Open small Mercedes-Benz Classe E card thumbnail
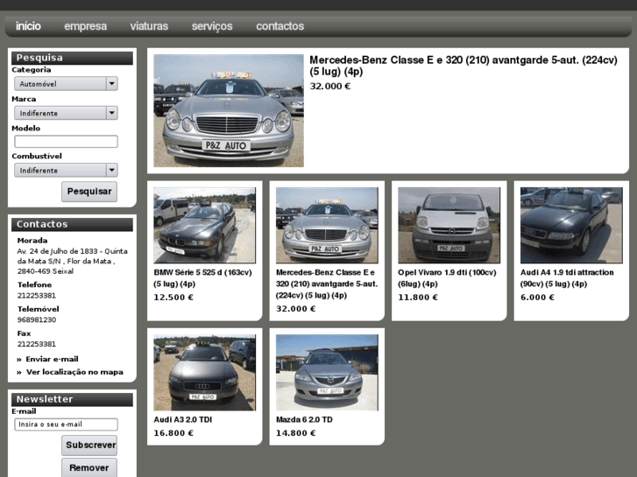 (327, 225)
